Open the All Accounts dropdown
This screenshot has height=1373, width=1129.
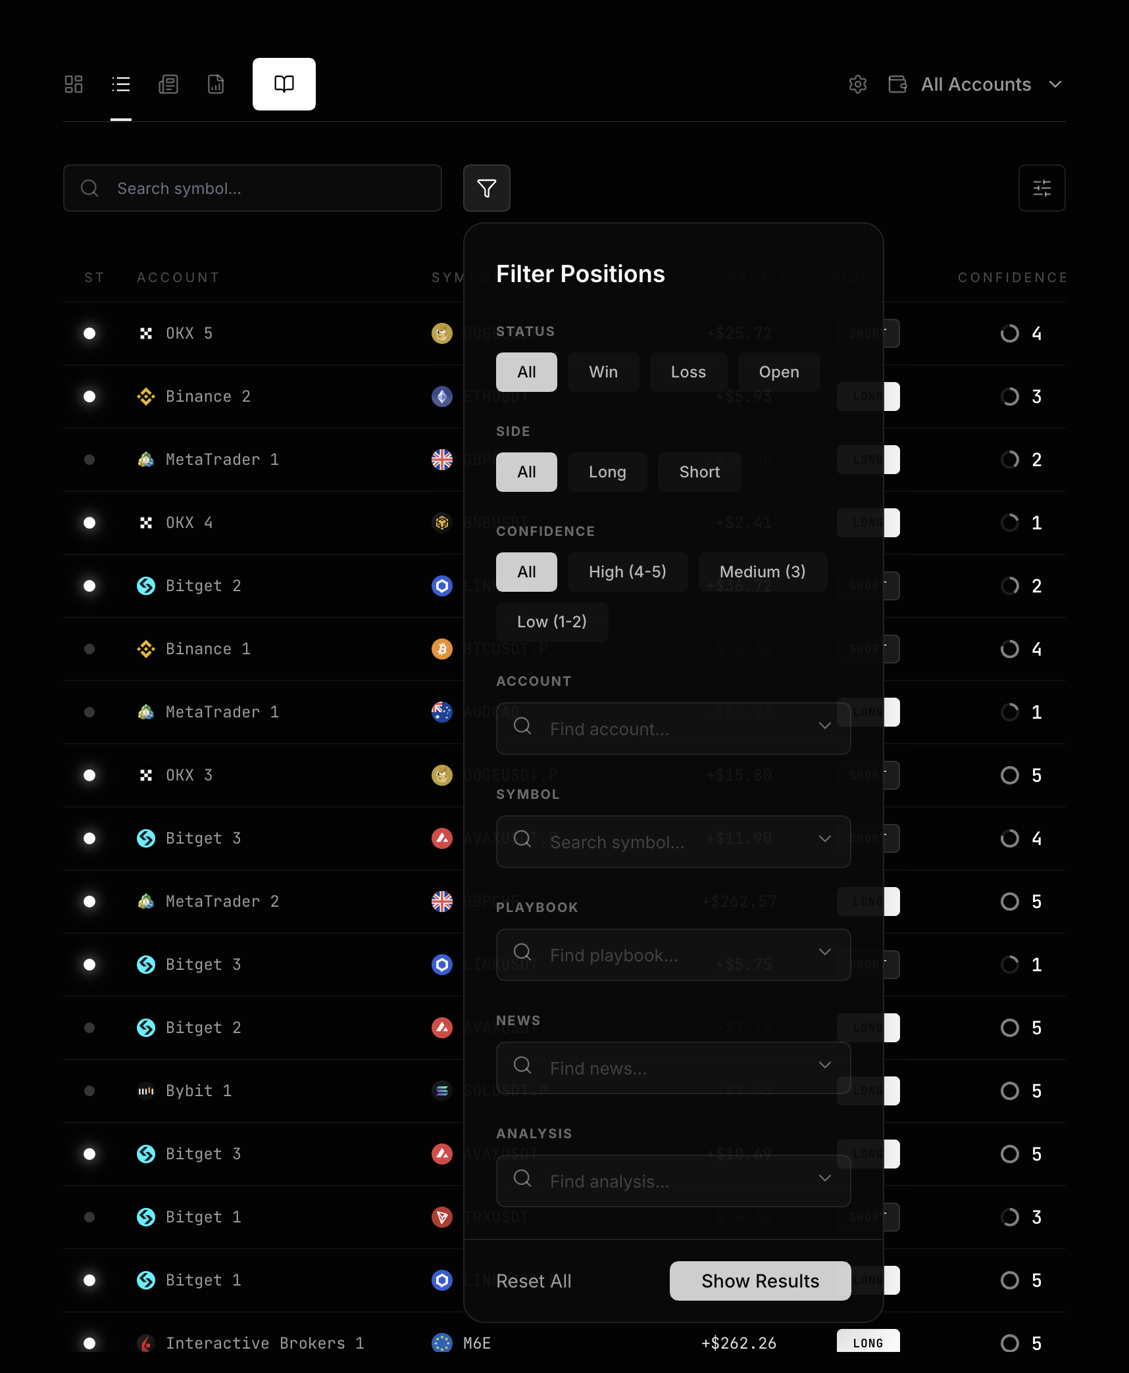pyautogui.click(x=976, y=84)
